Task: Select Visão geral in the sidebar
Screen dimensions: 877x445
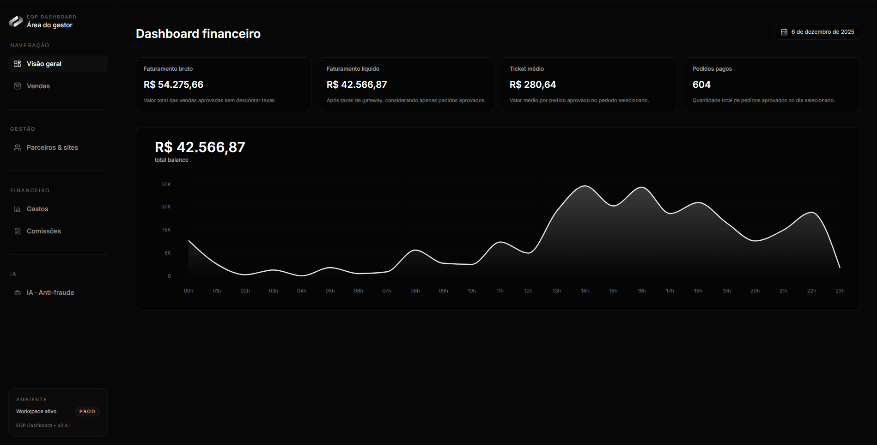Action: tap(45, 63)
